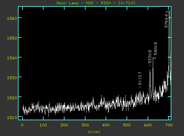Click the 1530 y-axis tick label
This screenshot has height=136, width=184.
click(12, 78)
